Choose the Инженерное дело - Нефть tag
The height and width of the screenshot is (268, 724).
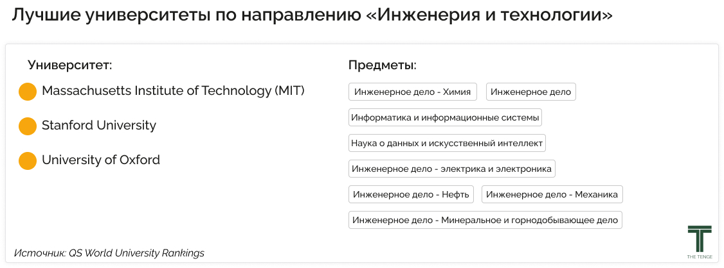(411, 194)
